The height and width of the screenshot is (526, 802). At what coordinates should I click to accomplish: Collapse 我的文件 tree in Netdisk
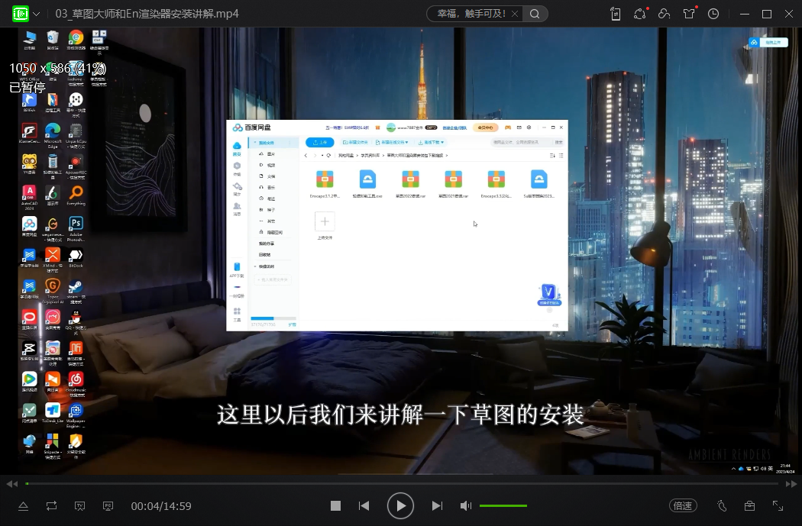pos(256,143)
